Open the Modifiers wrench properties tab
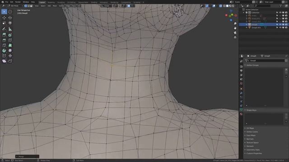The image size is (289, 162). click(x=241, y=93)
